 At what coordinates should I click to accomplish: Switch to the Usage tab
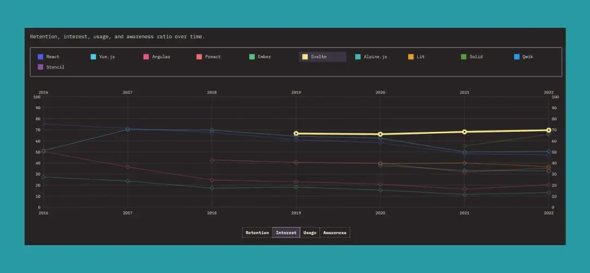click(310, 233)
